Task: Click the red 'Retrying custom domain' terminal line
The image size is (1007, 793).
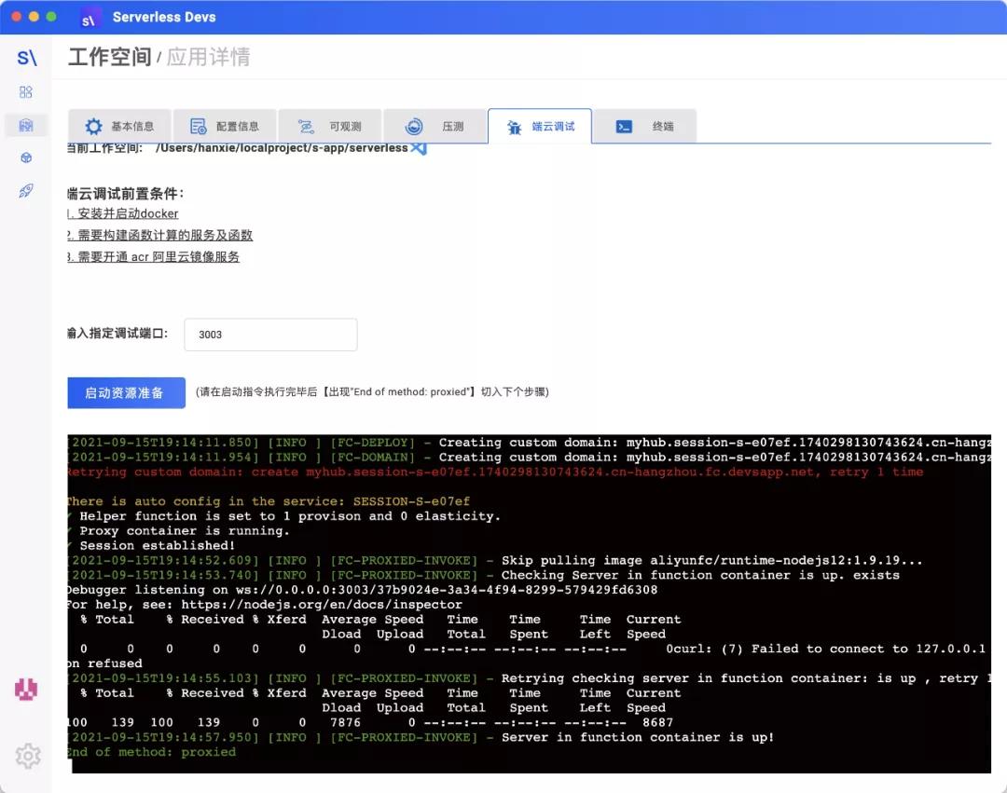Action: coord(495,472)
